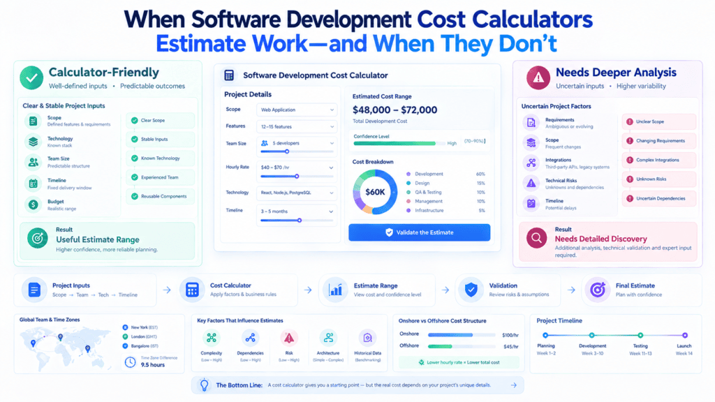Image resolution: width=715 pixels, height=402 pixels.
Task: Click the Requirements document icon under Uncertain Project Factors
Action: 531,123
